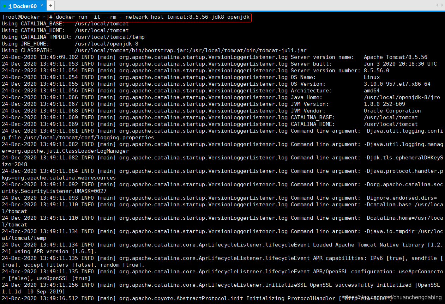
Task: Click the 'JVM Vendor:' label
Action: pos(308,111)
